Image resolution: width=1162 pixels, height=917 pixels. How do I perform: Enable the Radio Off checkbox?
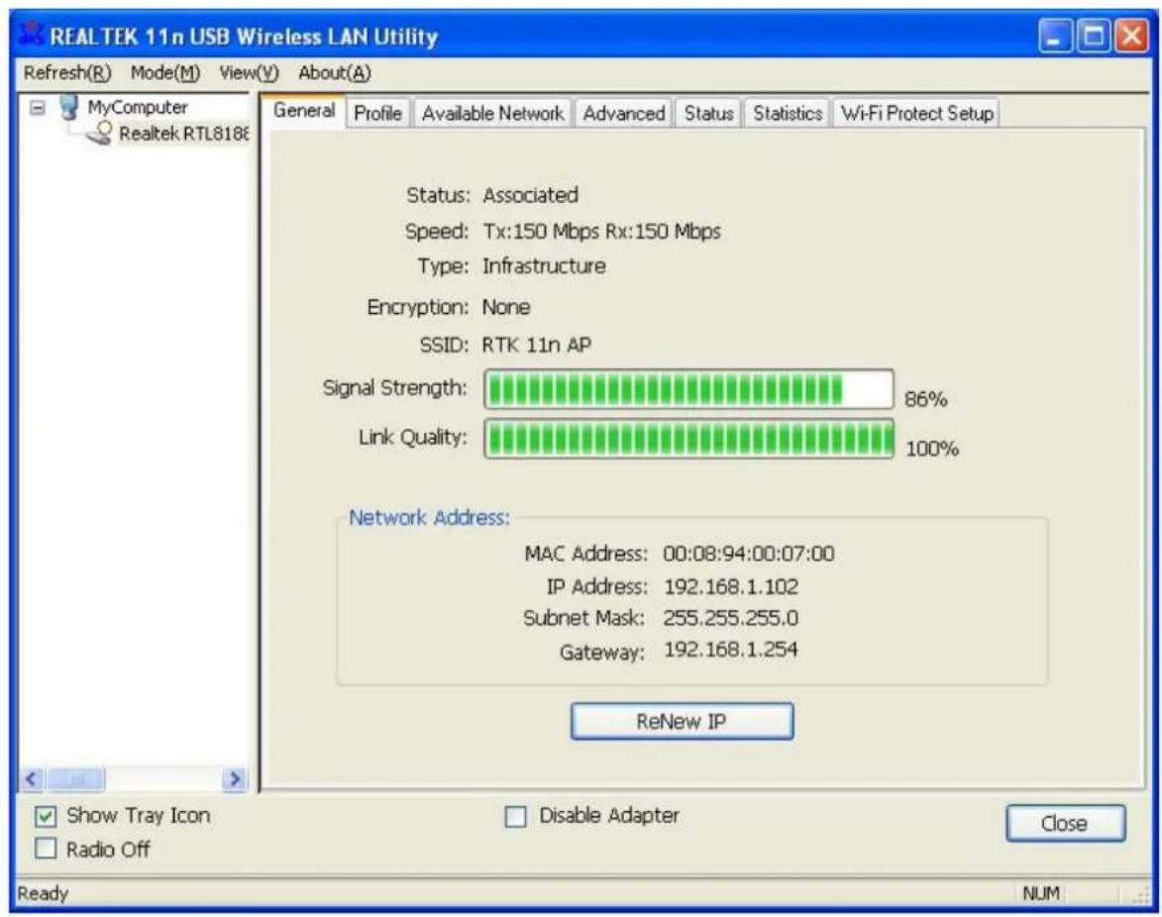click(x=46, y=848)
